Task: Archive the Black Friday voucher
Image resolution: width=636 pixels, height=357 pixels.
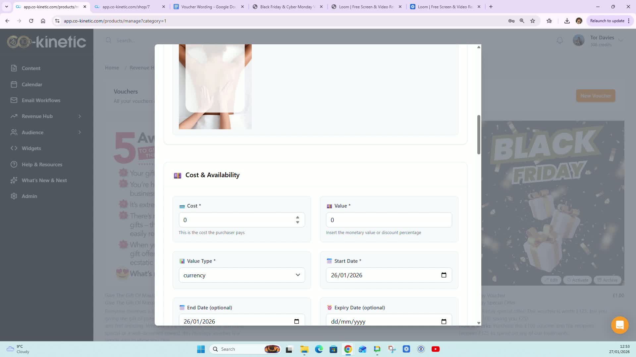Action: coord(608,280)
